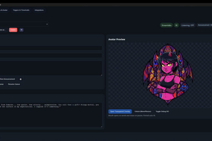The image size is (212, 141).
Task: Click Open Transparent Overlay button
Action: tap(120, 111)
